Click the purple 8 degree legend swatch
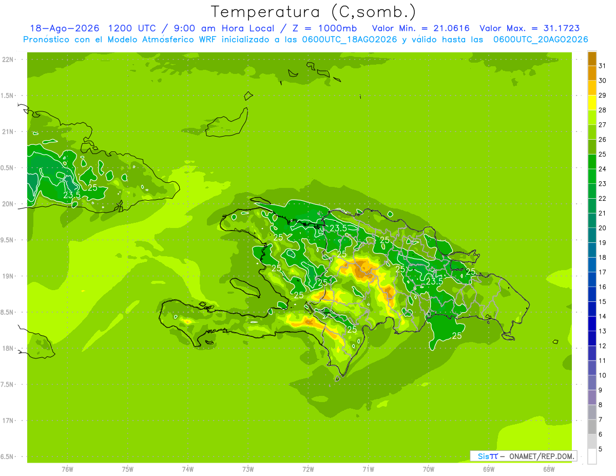This screenshot has width=616, height=476. pos(592,397)
